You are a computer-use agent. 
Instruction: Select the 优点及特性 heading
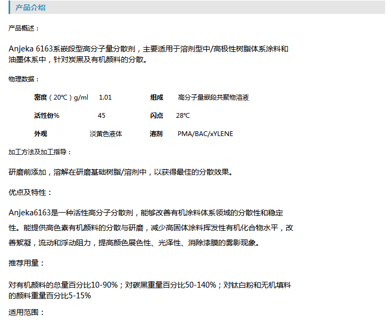pyautogui.click(x=30, y=192)
